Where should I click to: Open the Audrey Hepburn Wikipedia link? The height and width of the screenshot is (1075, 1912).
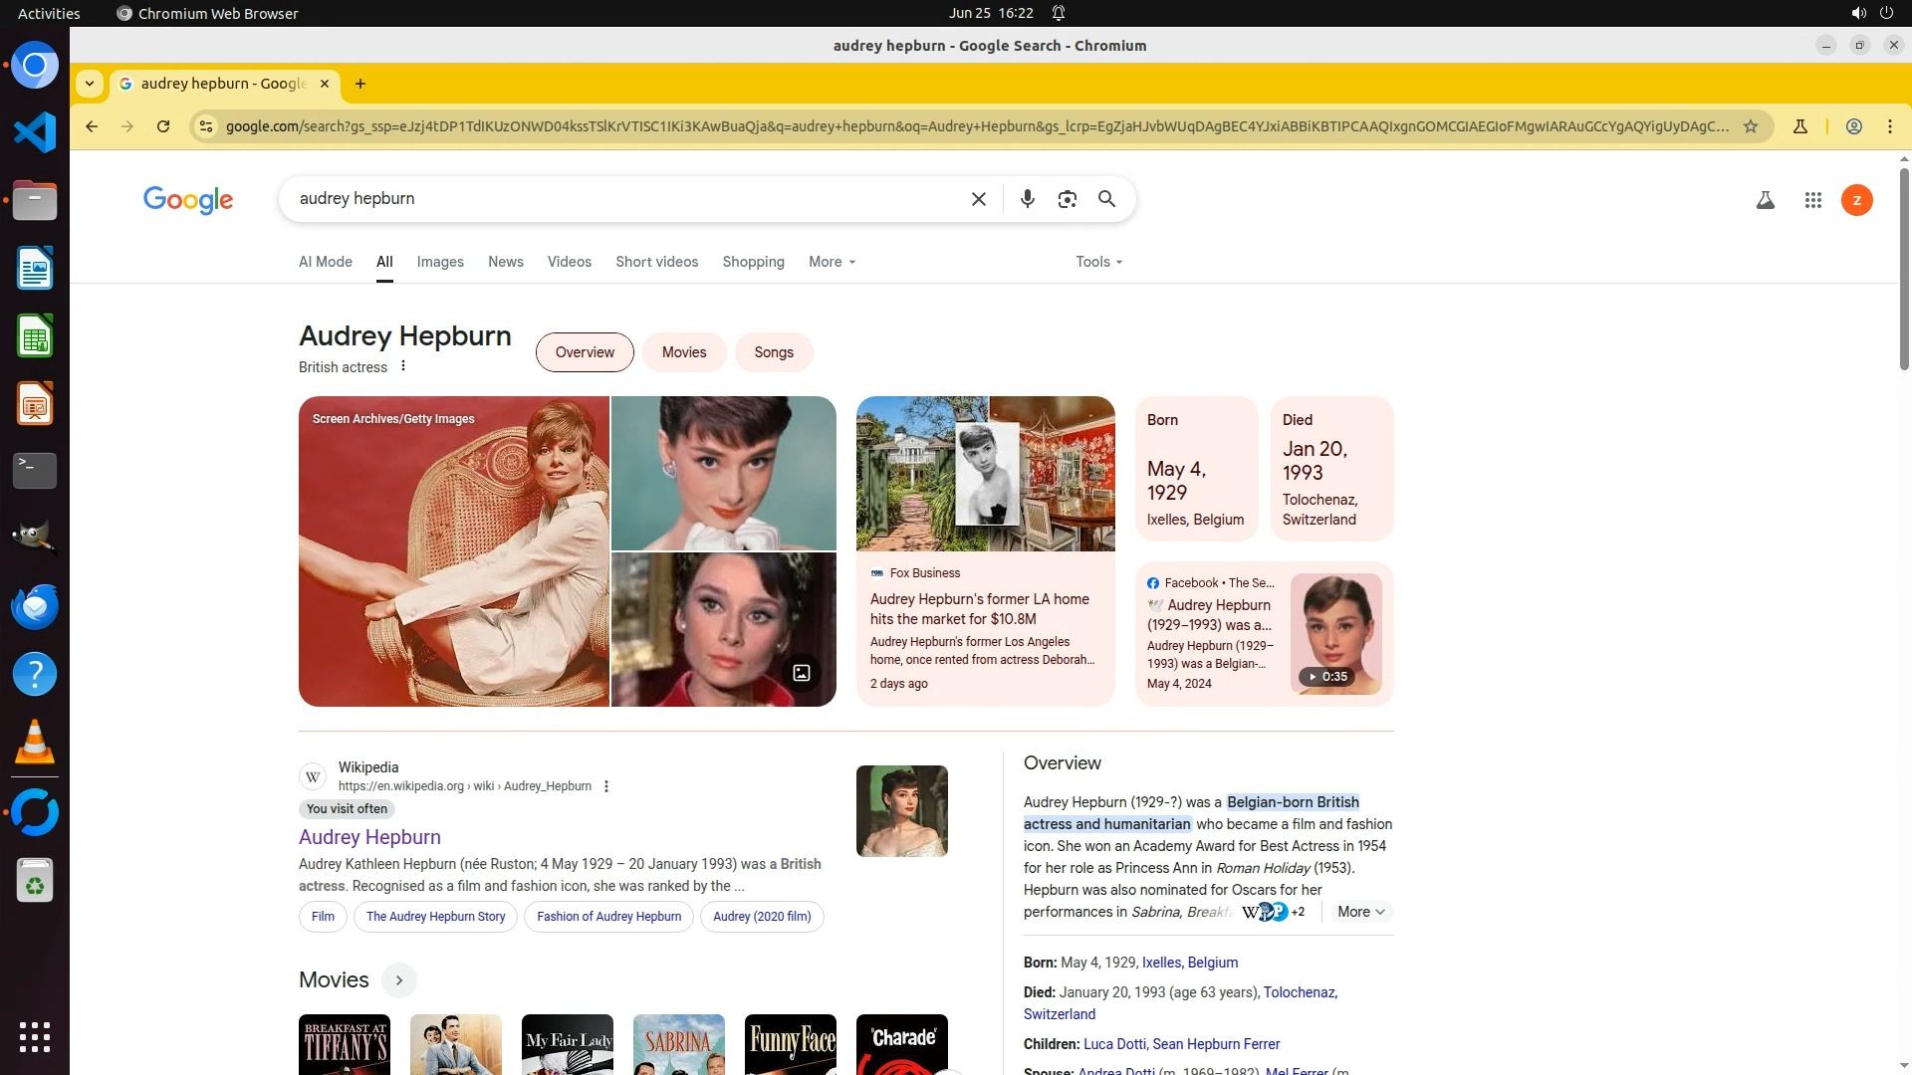click(x=369, y=837)
